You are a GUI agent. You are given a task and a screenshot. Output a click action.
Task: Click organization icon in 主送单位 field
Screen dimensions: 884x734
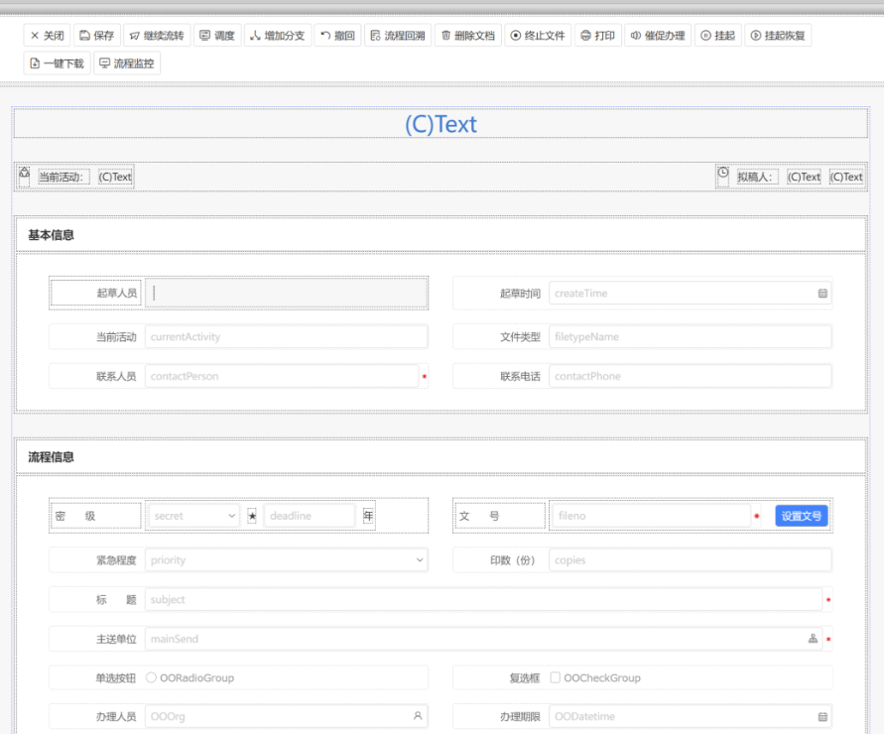pos(813,640)
